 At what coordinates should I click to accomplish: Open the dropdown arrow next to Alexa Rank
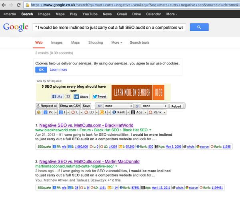tap(128, 113)
